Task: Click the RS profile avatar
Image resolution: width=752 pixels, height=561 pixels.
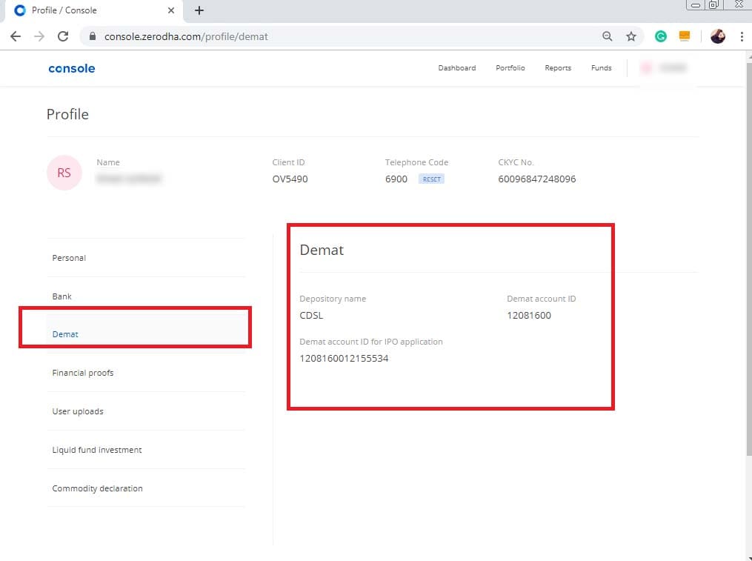Action: pyautogui.click(x=64, y=173)
